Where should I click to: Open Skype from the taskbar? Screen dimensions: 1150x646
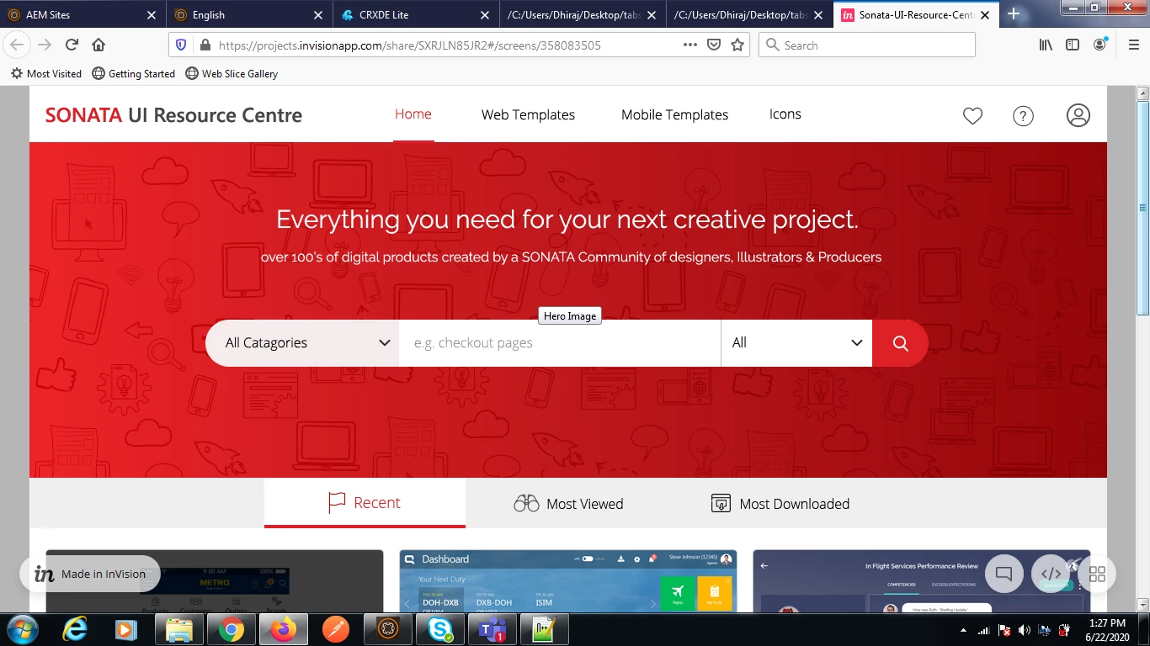pyautogui.click(x=440, y=629)
